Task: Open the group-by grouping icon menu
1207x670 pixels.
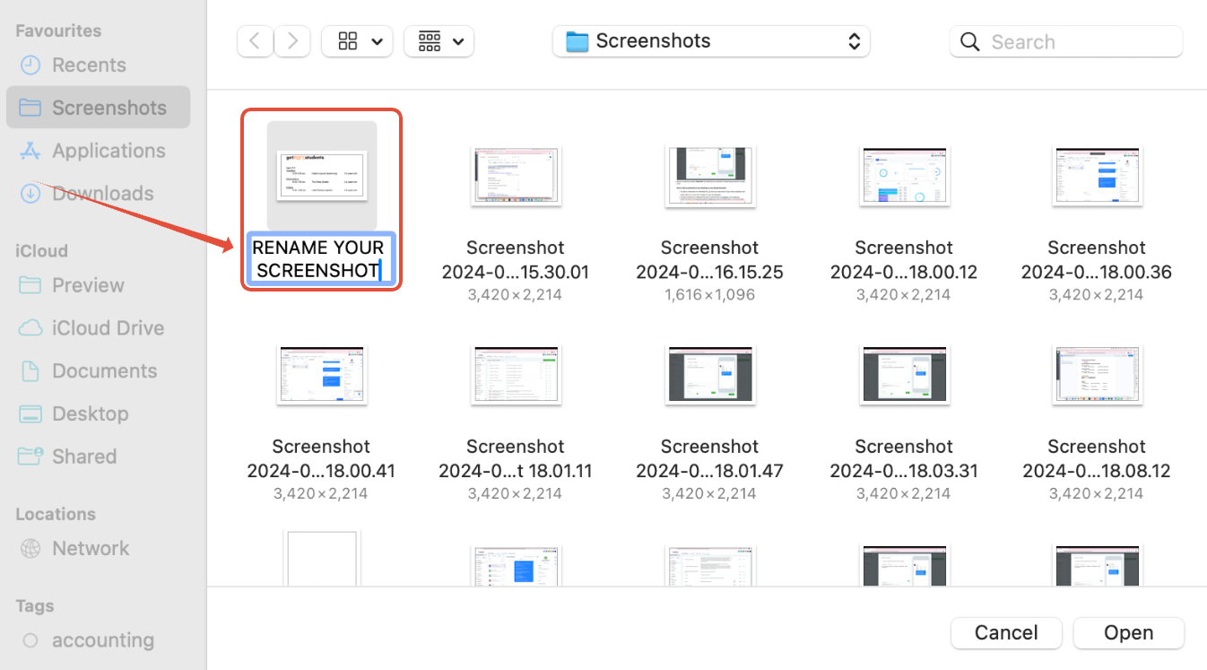Action: click(430, 41)
